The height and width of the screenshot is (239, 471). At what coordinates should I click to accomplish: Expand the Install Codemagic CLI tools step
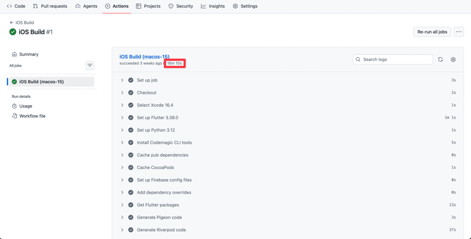[122, 143]
